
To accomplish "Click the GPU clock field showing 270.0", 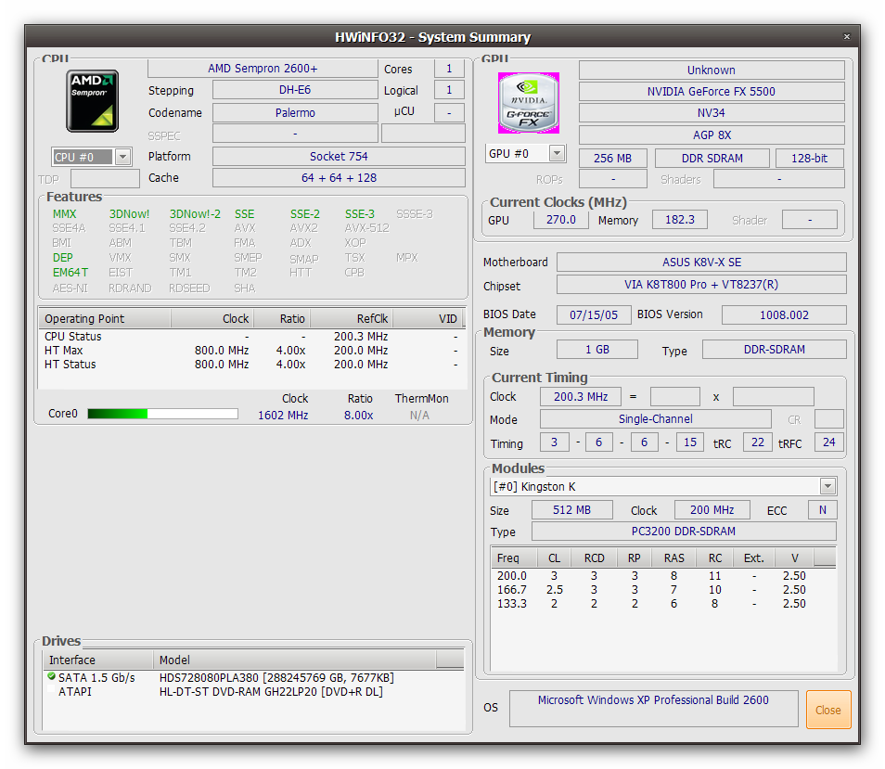I will coord(561,220).
